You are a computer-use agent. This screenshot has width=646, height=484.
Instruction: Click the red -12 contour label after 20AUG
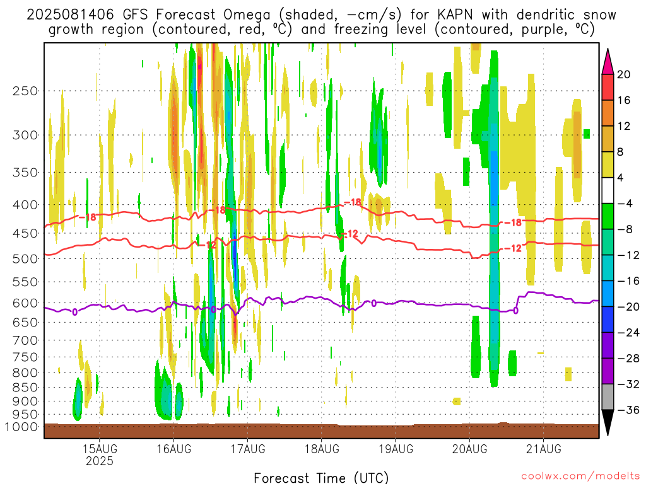(x=514, y=248)
